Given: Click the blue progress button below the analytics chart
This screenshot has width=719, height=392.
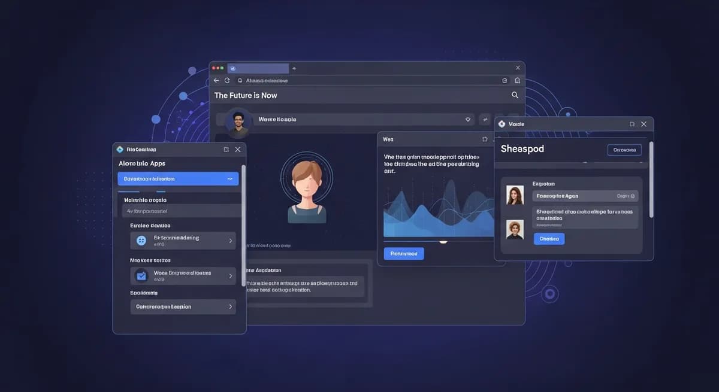Looking at the screenshot, I should point(403,253).
